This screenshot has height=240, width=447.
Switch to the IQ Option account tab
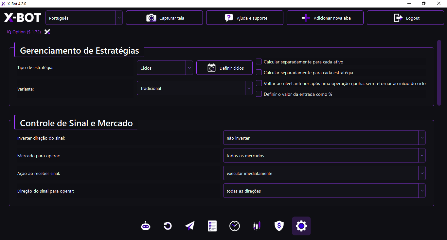24,32
